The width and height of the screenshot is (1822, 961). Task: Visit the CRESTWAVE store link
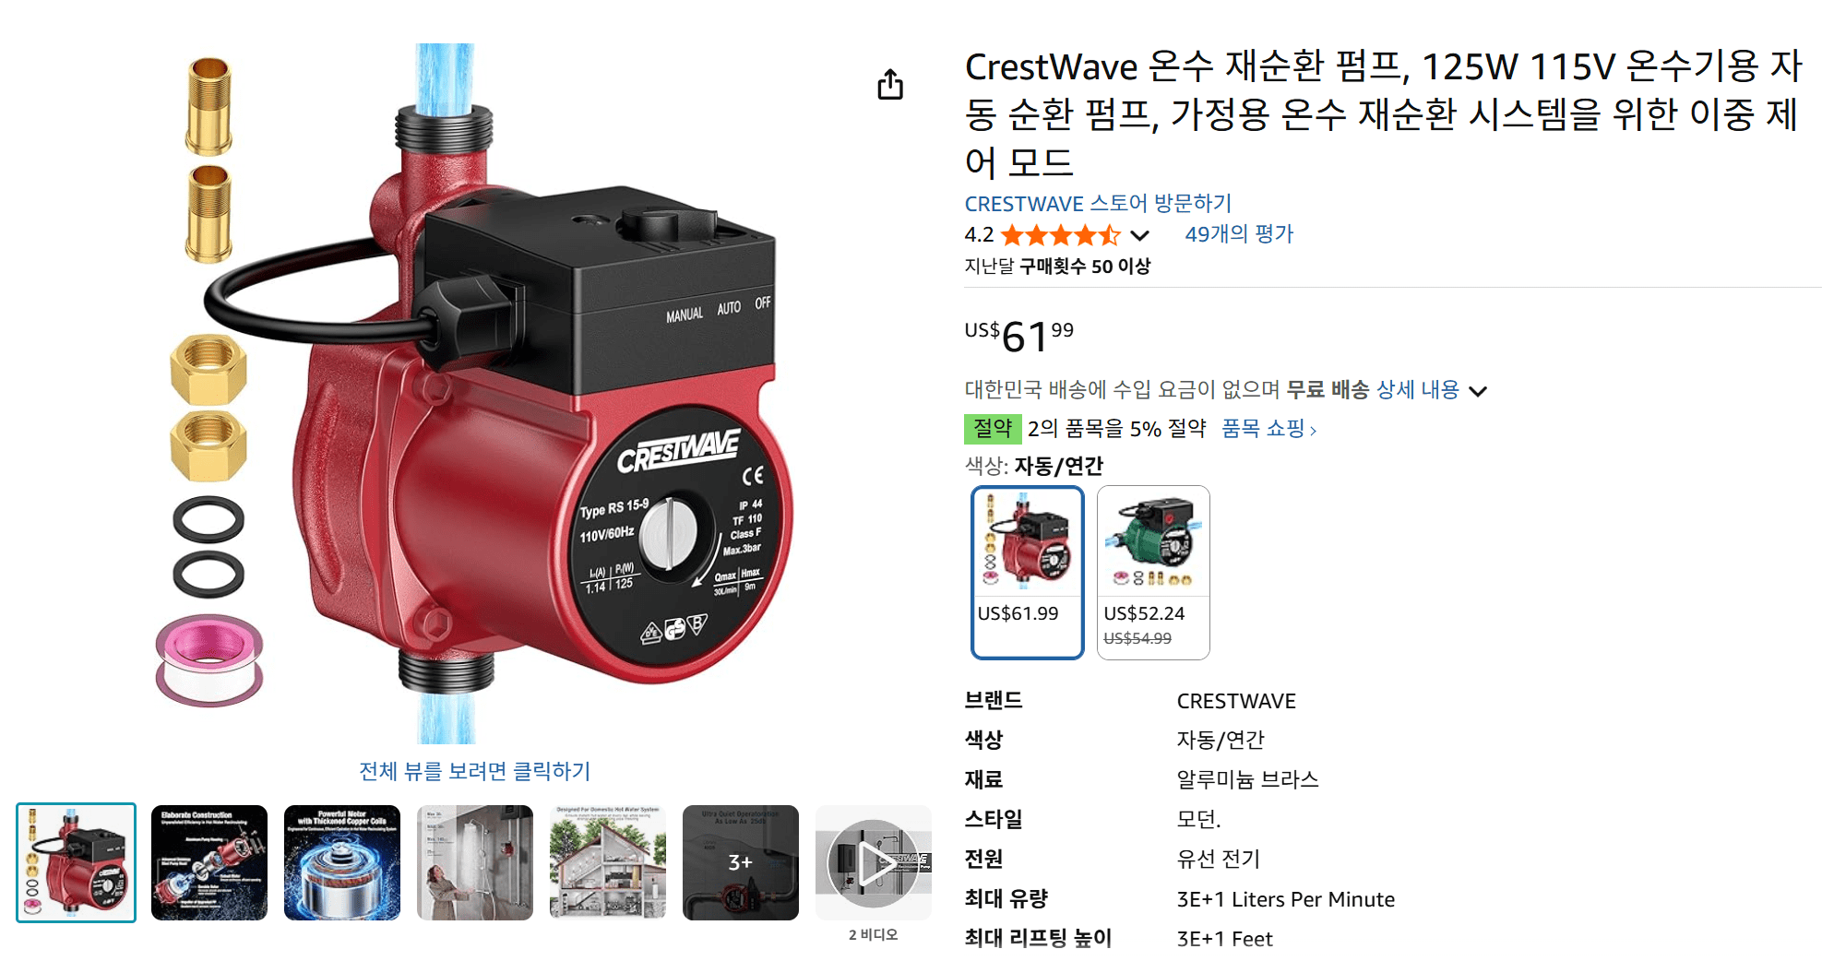pos(1098,204)
